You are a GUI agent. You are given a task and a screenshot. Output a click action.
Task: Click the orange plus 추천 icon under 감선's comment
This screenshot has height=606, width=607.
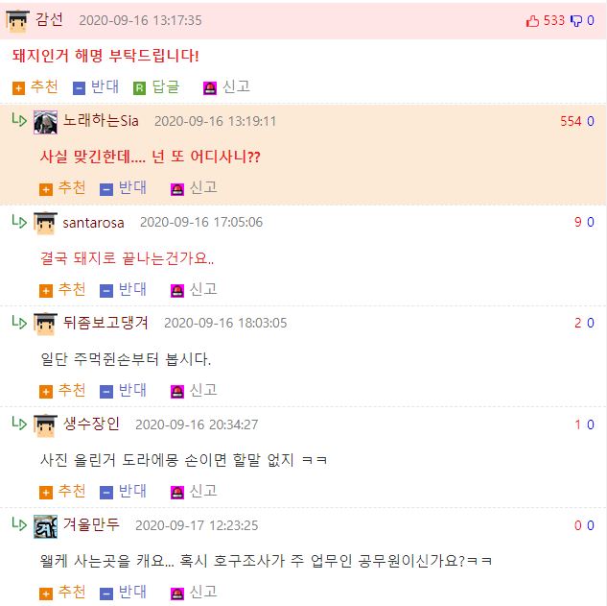click(x=18, y=88)
